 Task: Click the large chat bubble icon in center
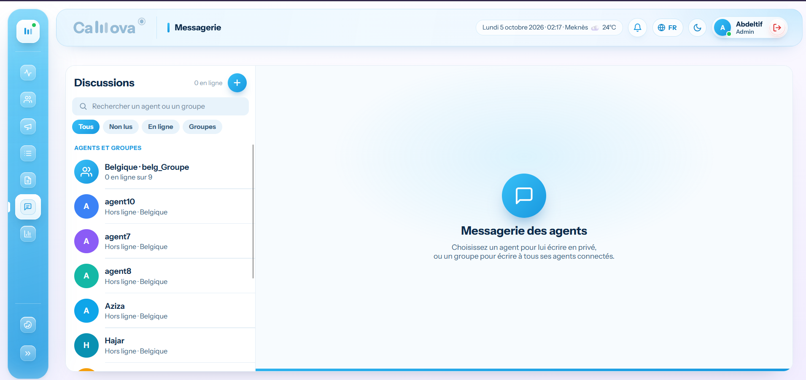(x=524, y=195)
